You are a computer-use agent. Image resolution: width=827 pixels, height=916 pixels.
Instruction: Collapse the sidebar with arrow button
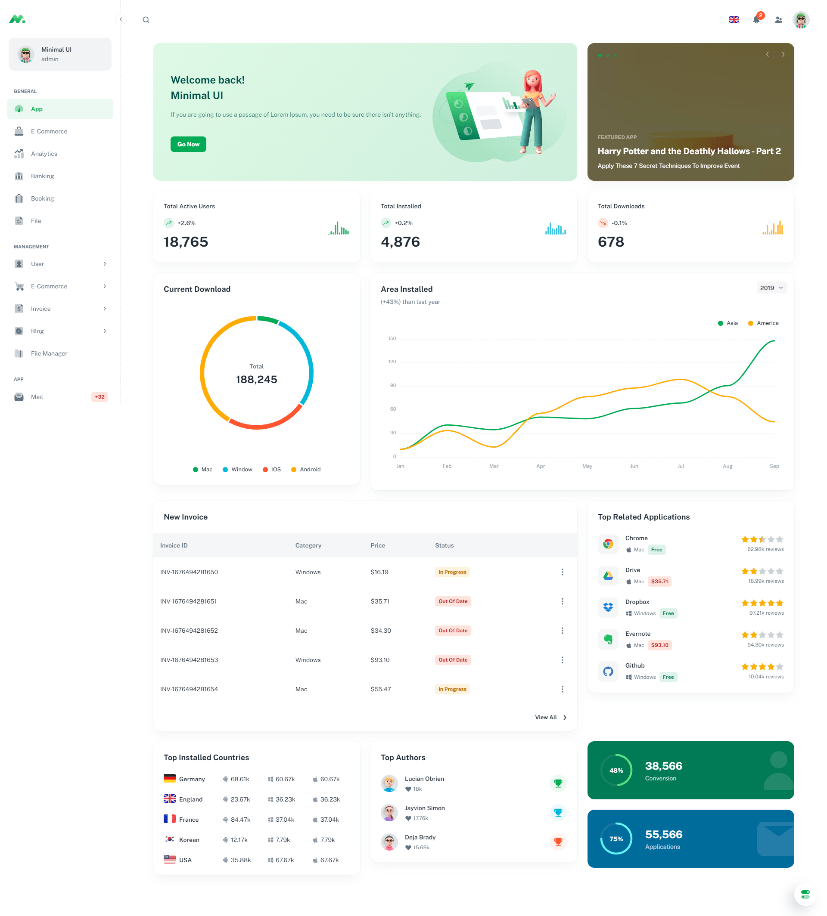point(121,19)
